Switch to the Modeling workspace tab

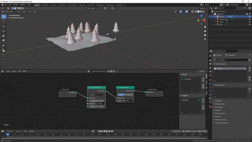pos(44,5)
